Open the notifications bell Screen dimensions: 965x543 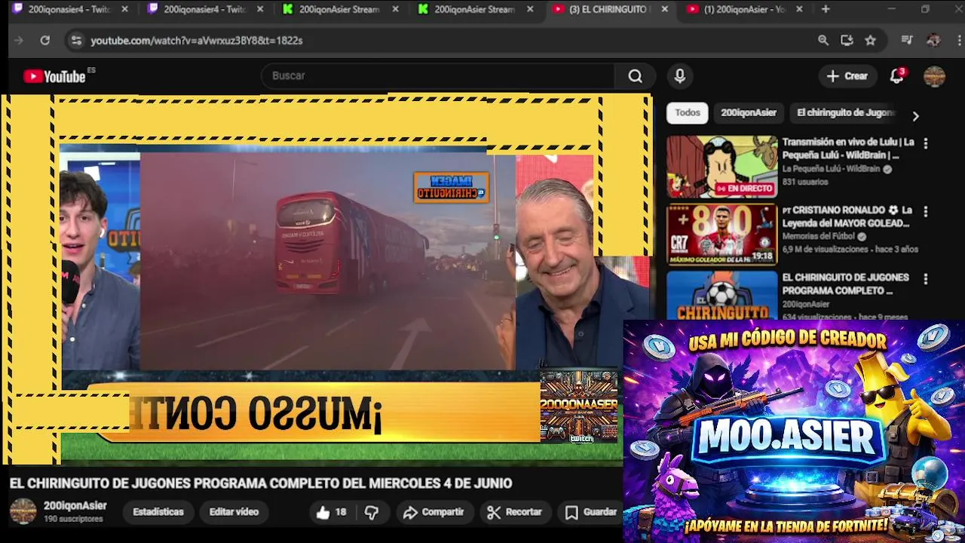(x=896, y=76)
